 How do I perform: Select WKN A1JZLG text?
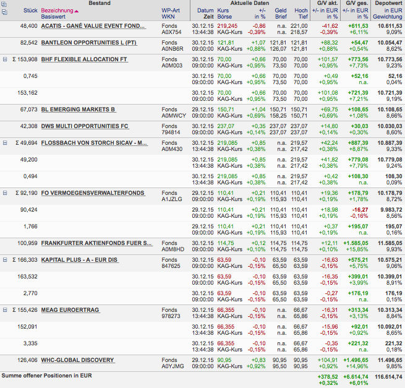[172, 199]
